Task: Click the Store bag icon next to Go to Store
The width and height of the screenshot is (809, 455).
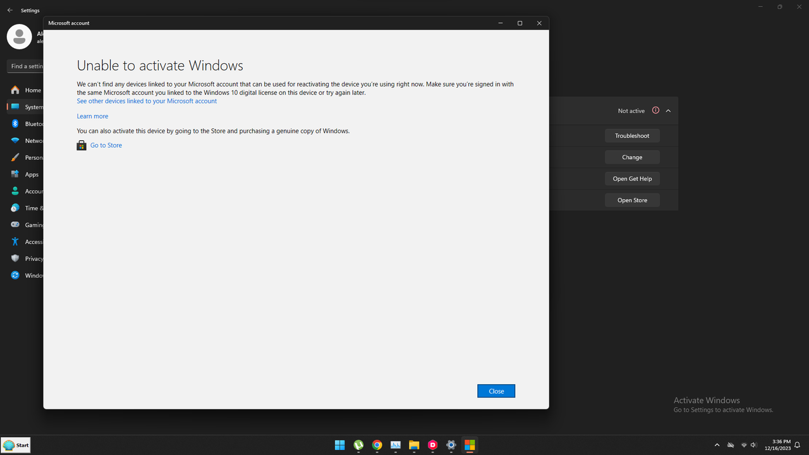Action: pyautogui.click(x=82, y=145)
